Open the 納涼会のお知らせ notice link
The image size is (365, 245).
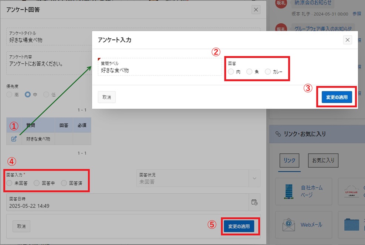(313, 3)
